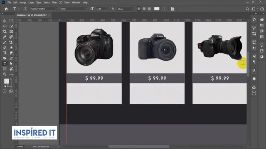Image resolution: width=266 pixels, height=149 pixels.
Task: Select the Rectangle shape tool
Action: [x=5, y=69]
